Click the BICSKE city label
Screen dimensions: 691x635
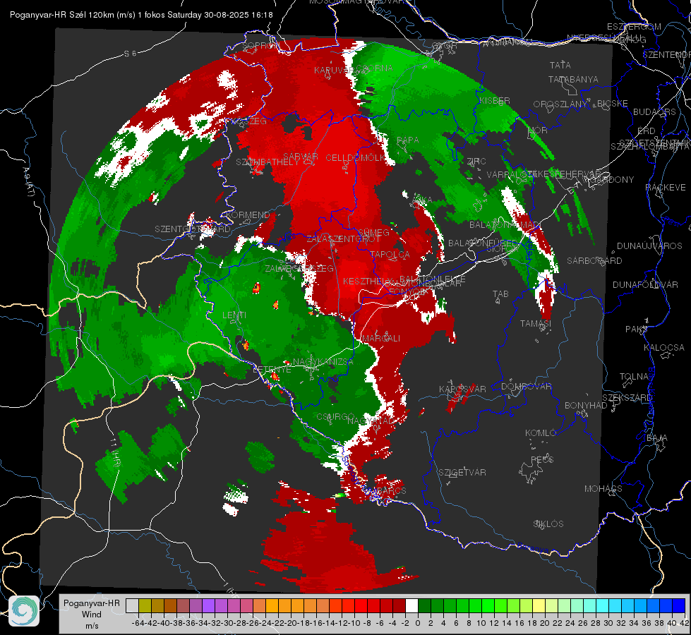click(613, 103)
